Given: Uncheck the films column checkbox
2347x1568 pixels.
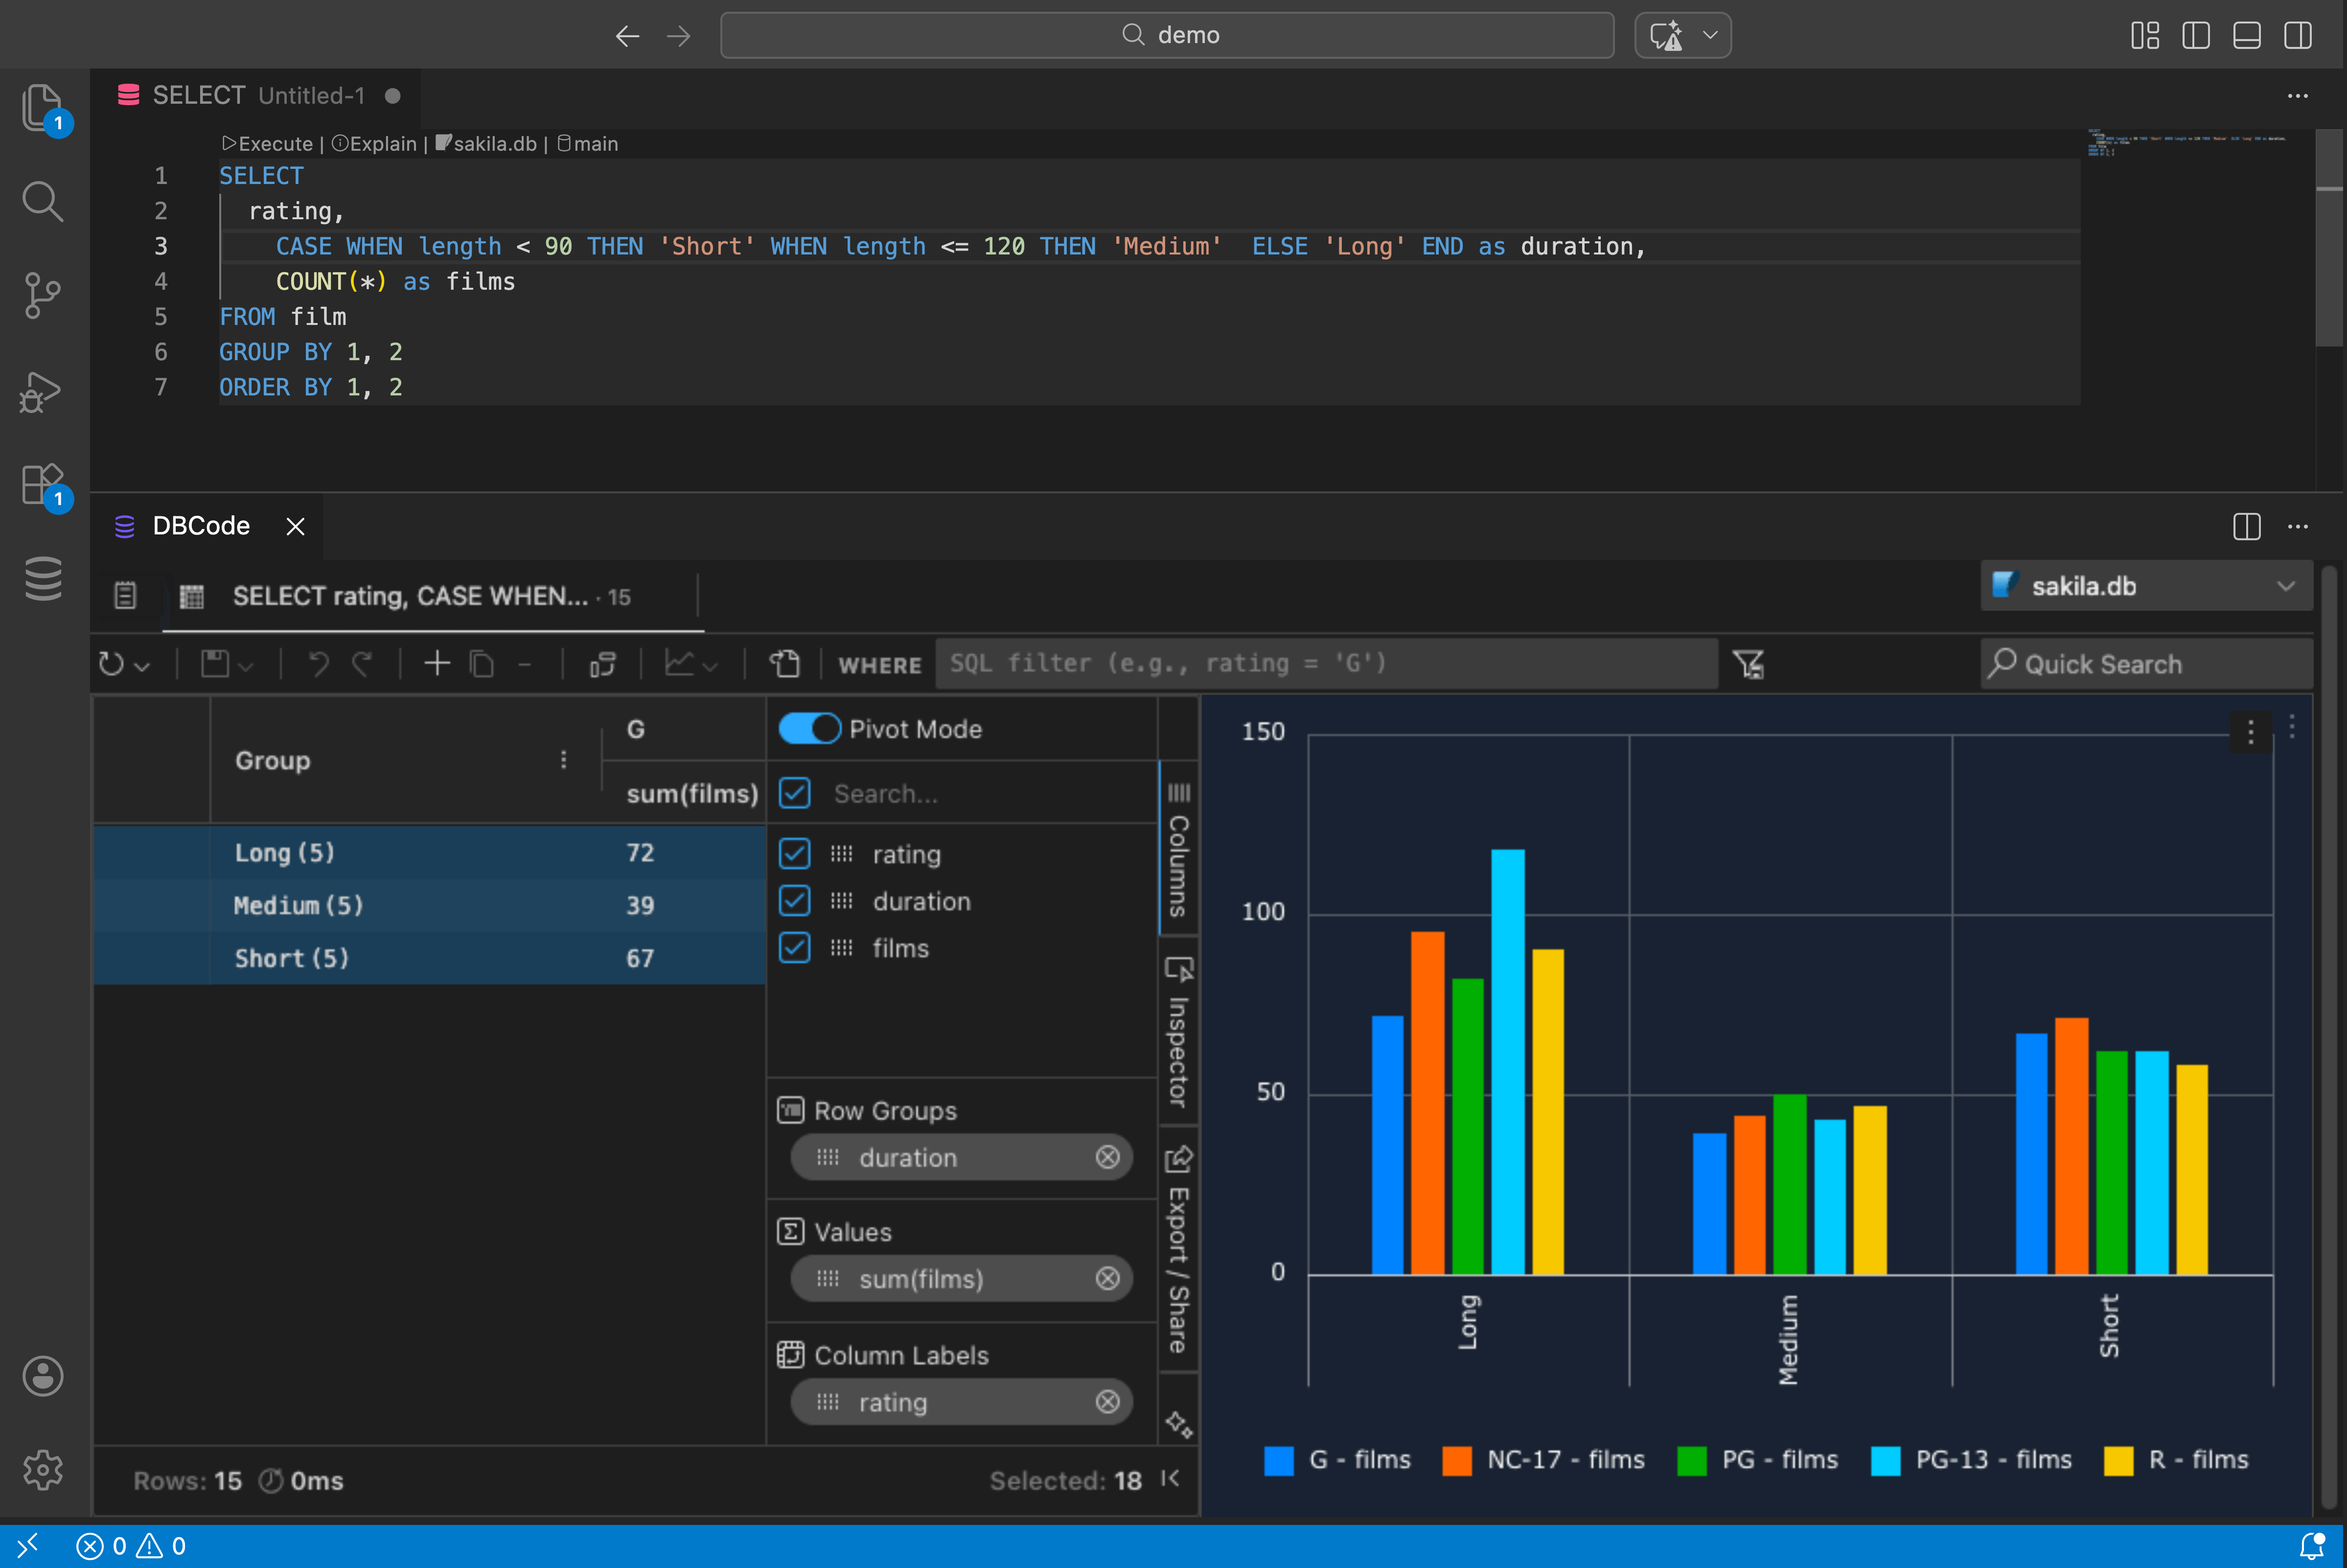Looking at the screenshot, I should [x=795, y=948].
